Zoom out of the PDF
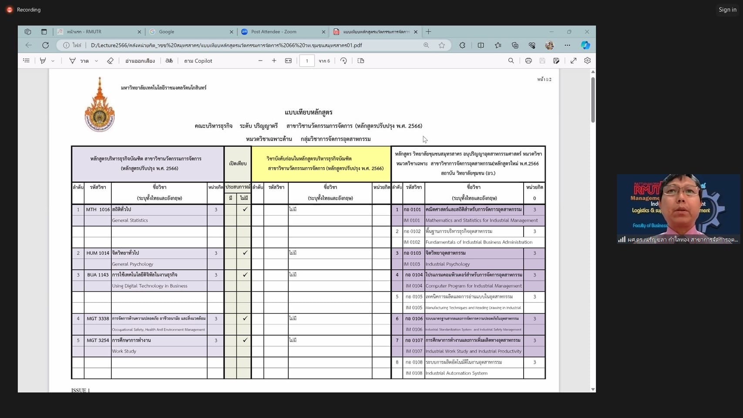This screenshot has height=418, width=743. point(260,61)
